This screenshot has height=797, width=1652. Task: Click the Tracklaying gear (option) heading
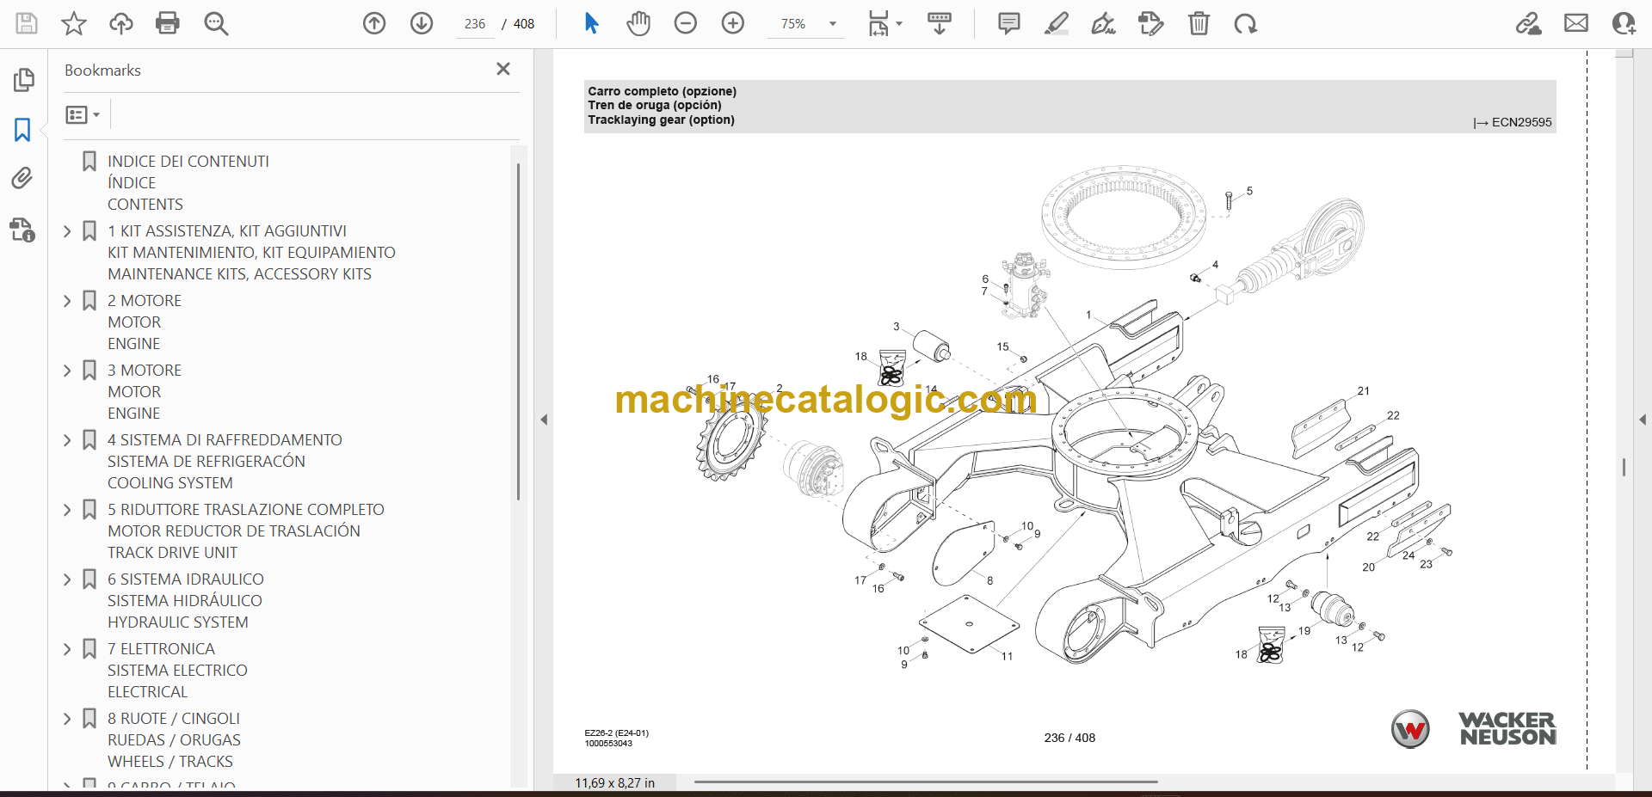click(x=661, y=120)
